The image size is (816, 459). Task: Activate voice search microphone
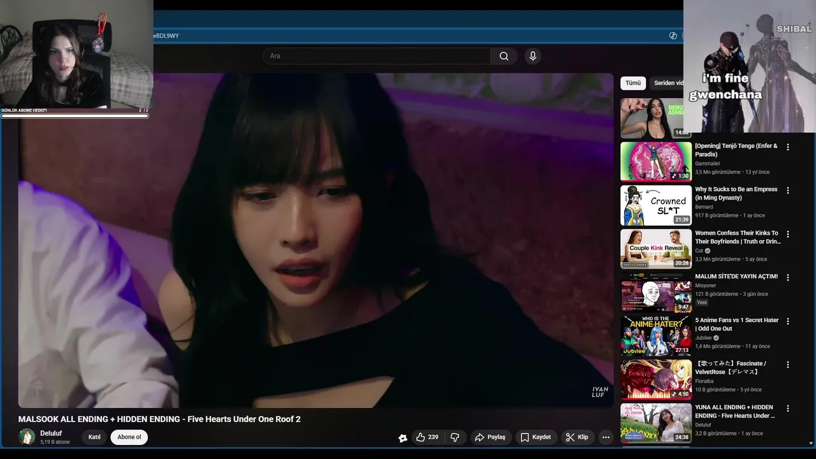click(533, 56)
